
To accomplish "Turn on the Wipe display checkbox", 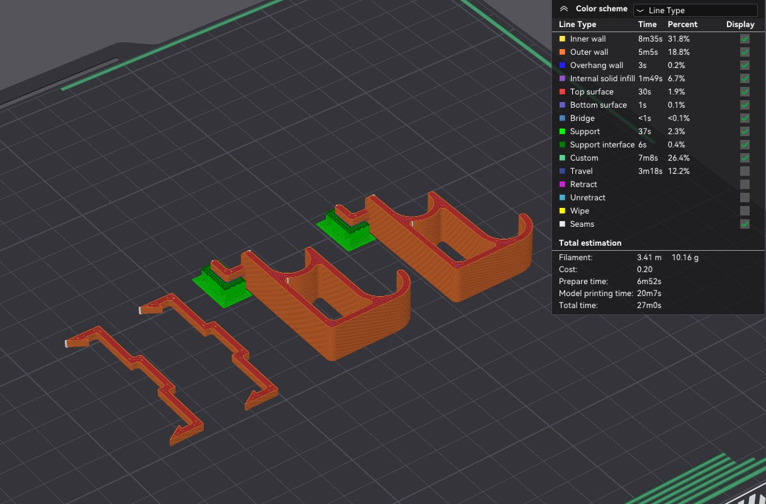I will tap(745, 211).
